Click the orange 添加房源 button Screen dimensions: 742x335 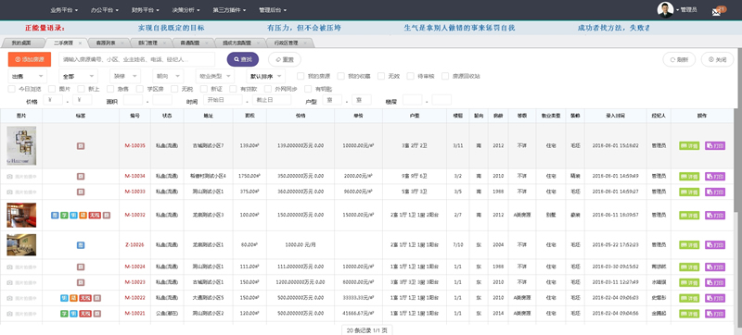click(30, 59)
